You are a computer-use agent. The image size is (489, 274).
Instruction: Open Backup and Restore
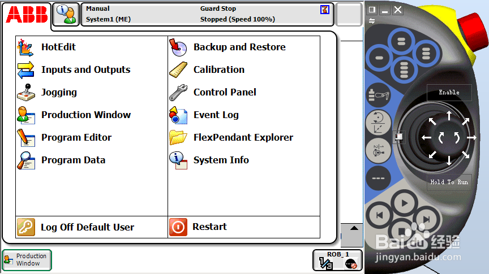[x=239, y=47]
